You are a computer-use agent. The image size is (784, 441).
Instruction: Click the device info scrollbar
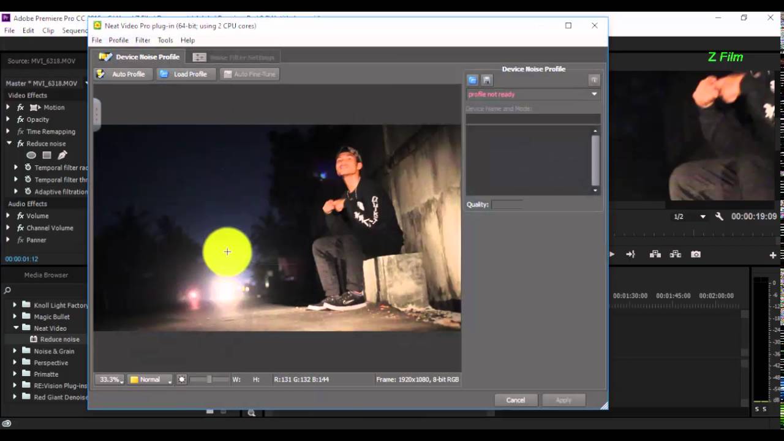point(595,160)
